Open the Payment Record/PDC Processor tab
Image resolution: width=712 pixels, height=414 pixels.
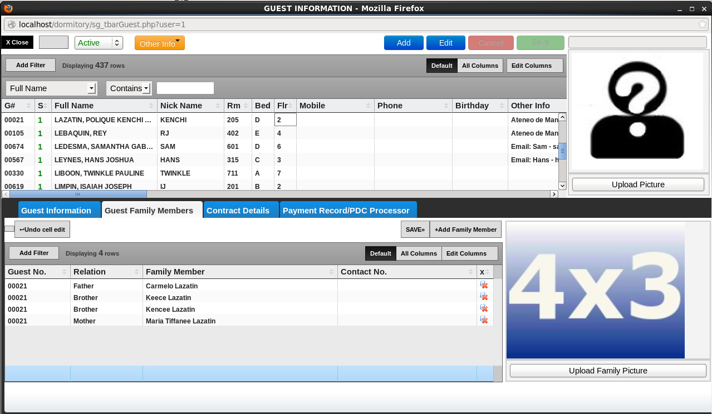346,211
